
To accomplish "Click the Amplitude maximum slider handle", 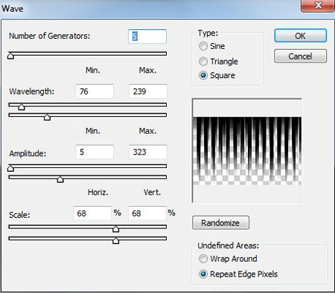I will click(x=60, y=179).
